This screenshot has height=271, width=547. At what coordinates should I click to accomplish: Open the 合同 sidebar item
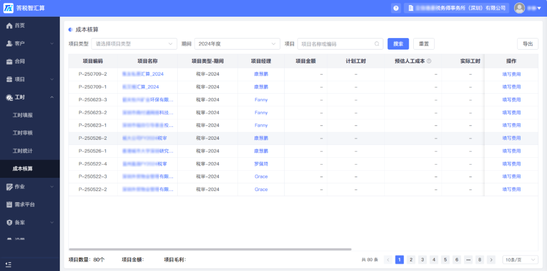(x=30, y=61)
